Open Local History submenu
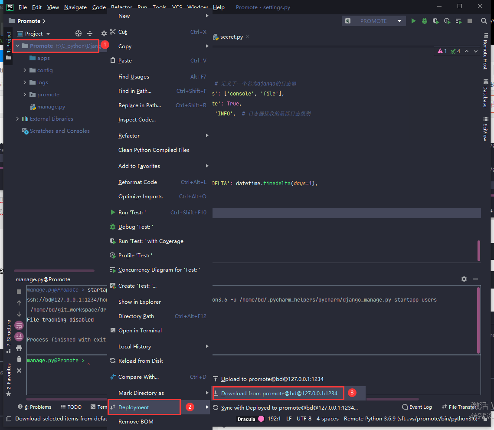The image size is (494, 430). tap(159, 346)
